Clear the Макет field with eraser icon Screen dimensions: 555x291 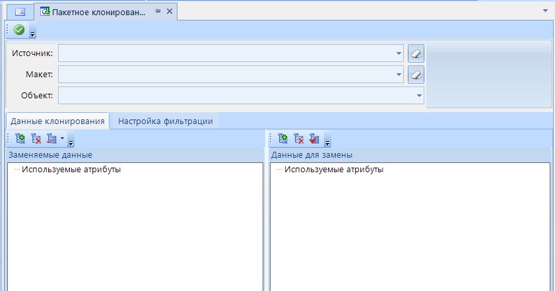coord(416,75)
